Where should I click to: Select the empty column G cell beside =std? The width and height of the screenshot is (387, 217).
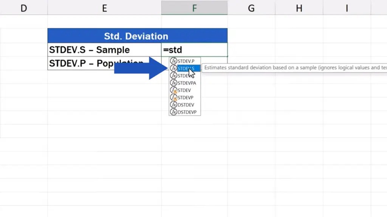click(251, 50)
